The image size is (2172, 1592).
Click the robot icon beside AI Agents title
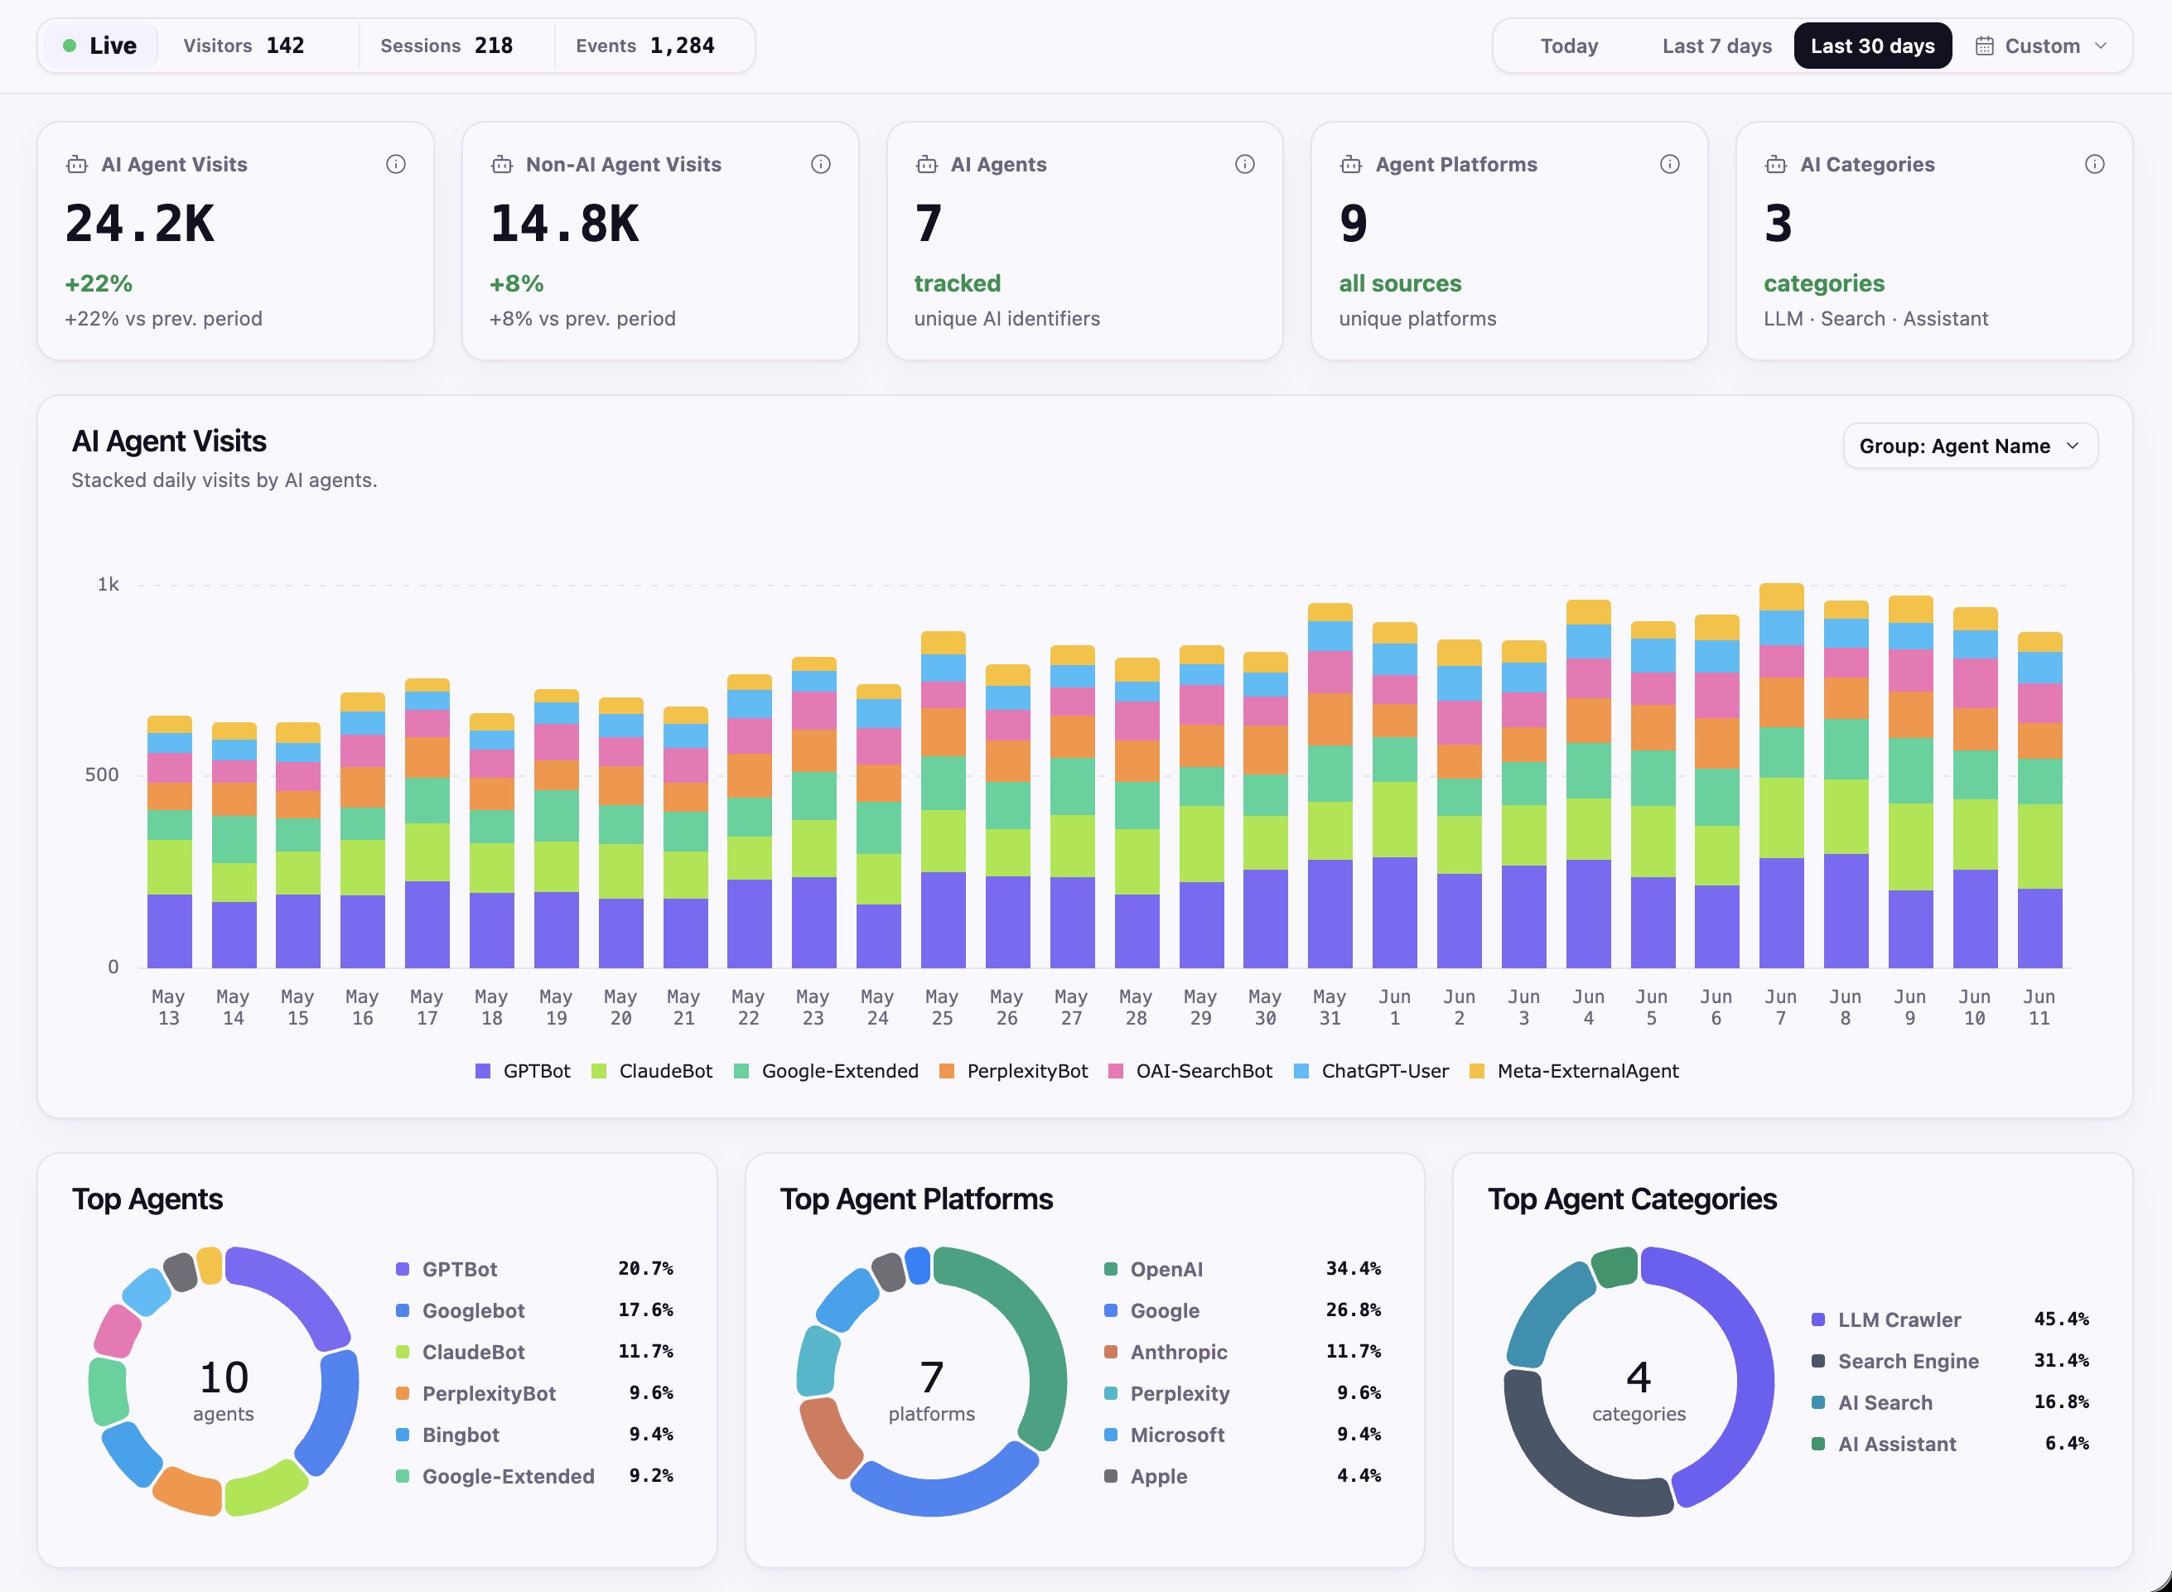click(927, 165)
